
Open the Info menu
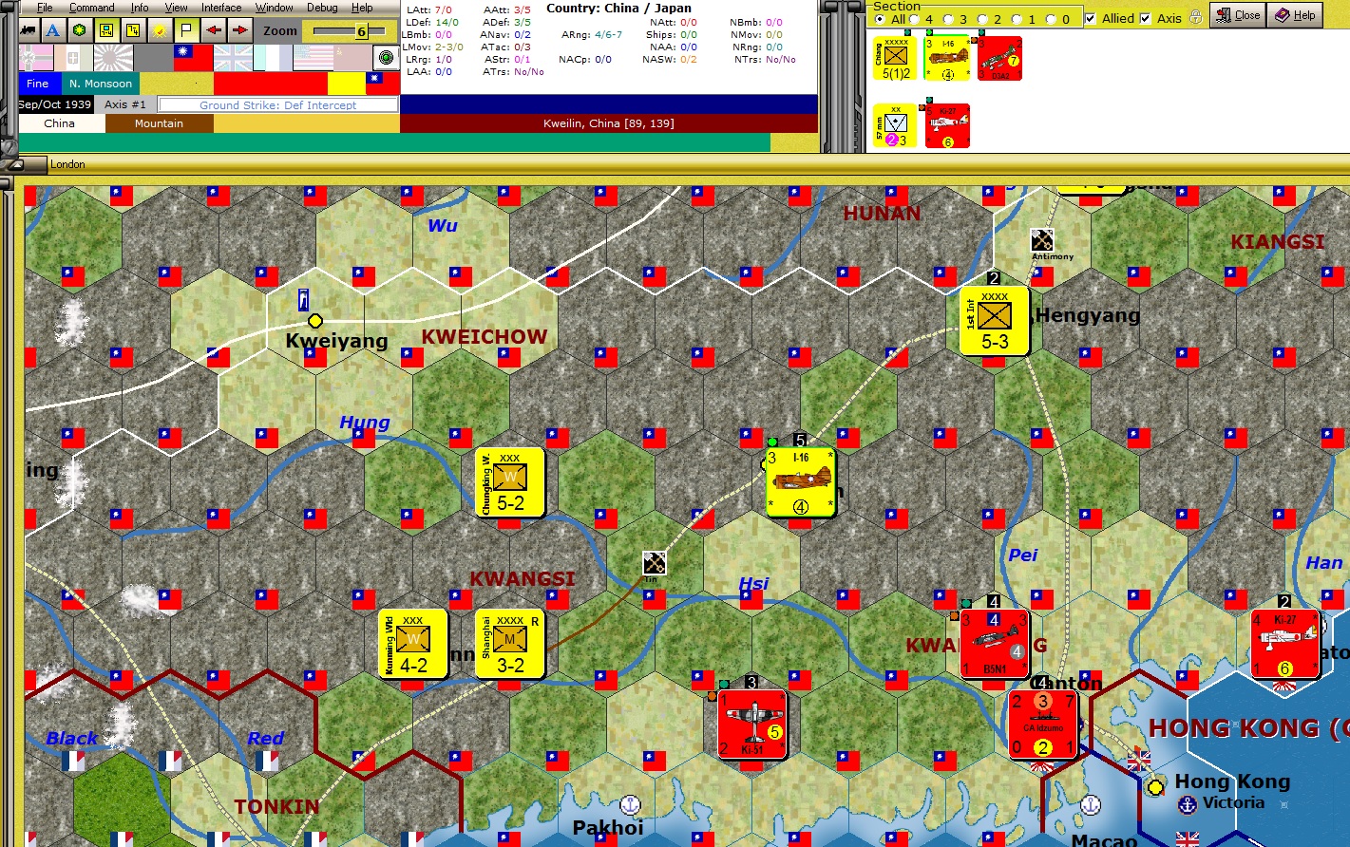(x=140, y=8)
